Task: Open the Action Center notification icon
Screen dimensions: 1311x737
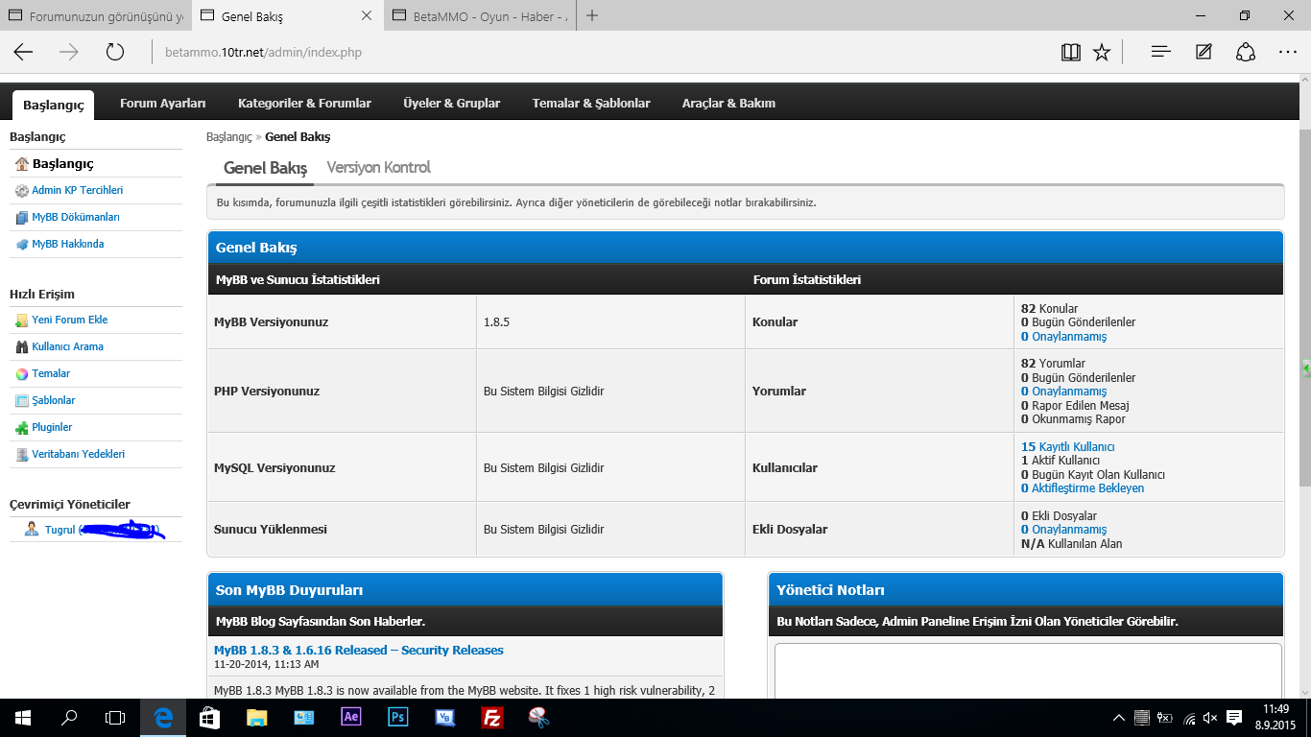Action: [1235, 717]
